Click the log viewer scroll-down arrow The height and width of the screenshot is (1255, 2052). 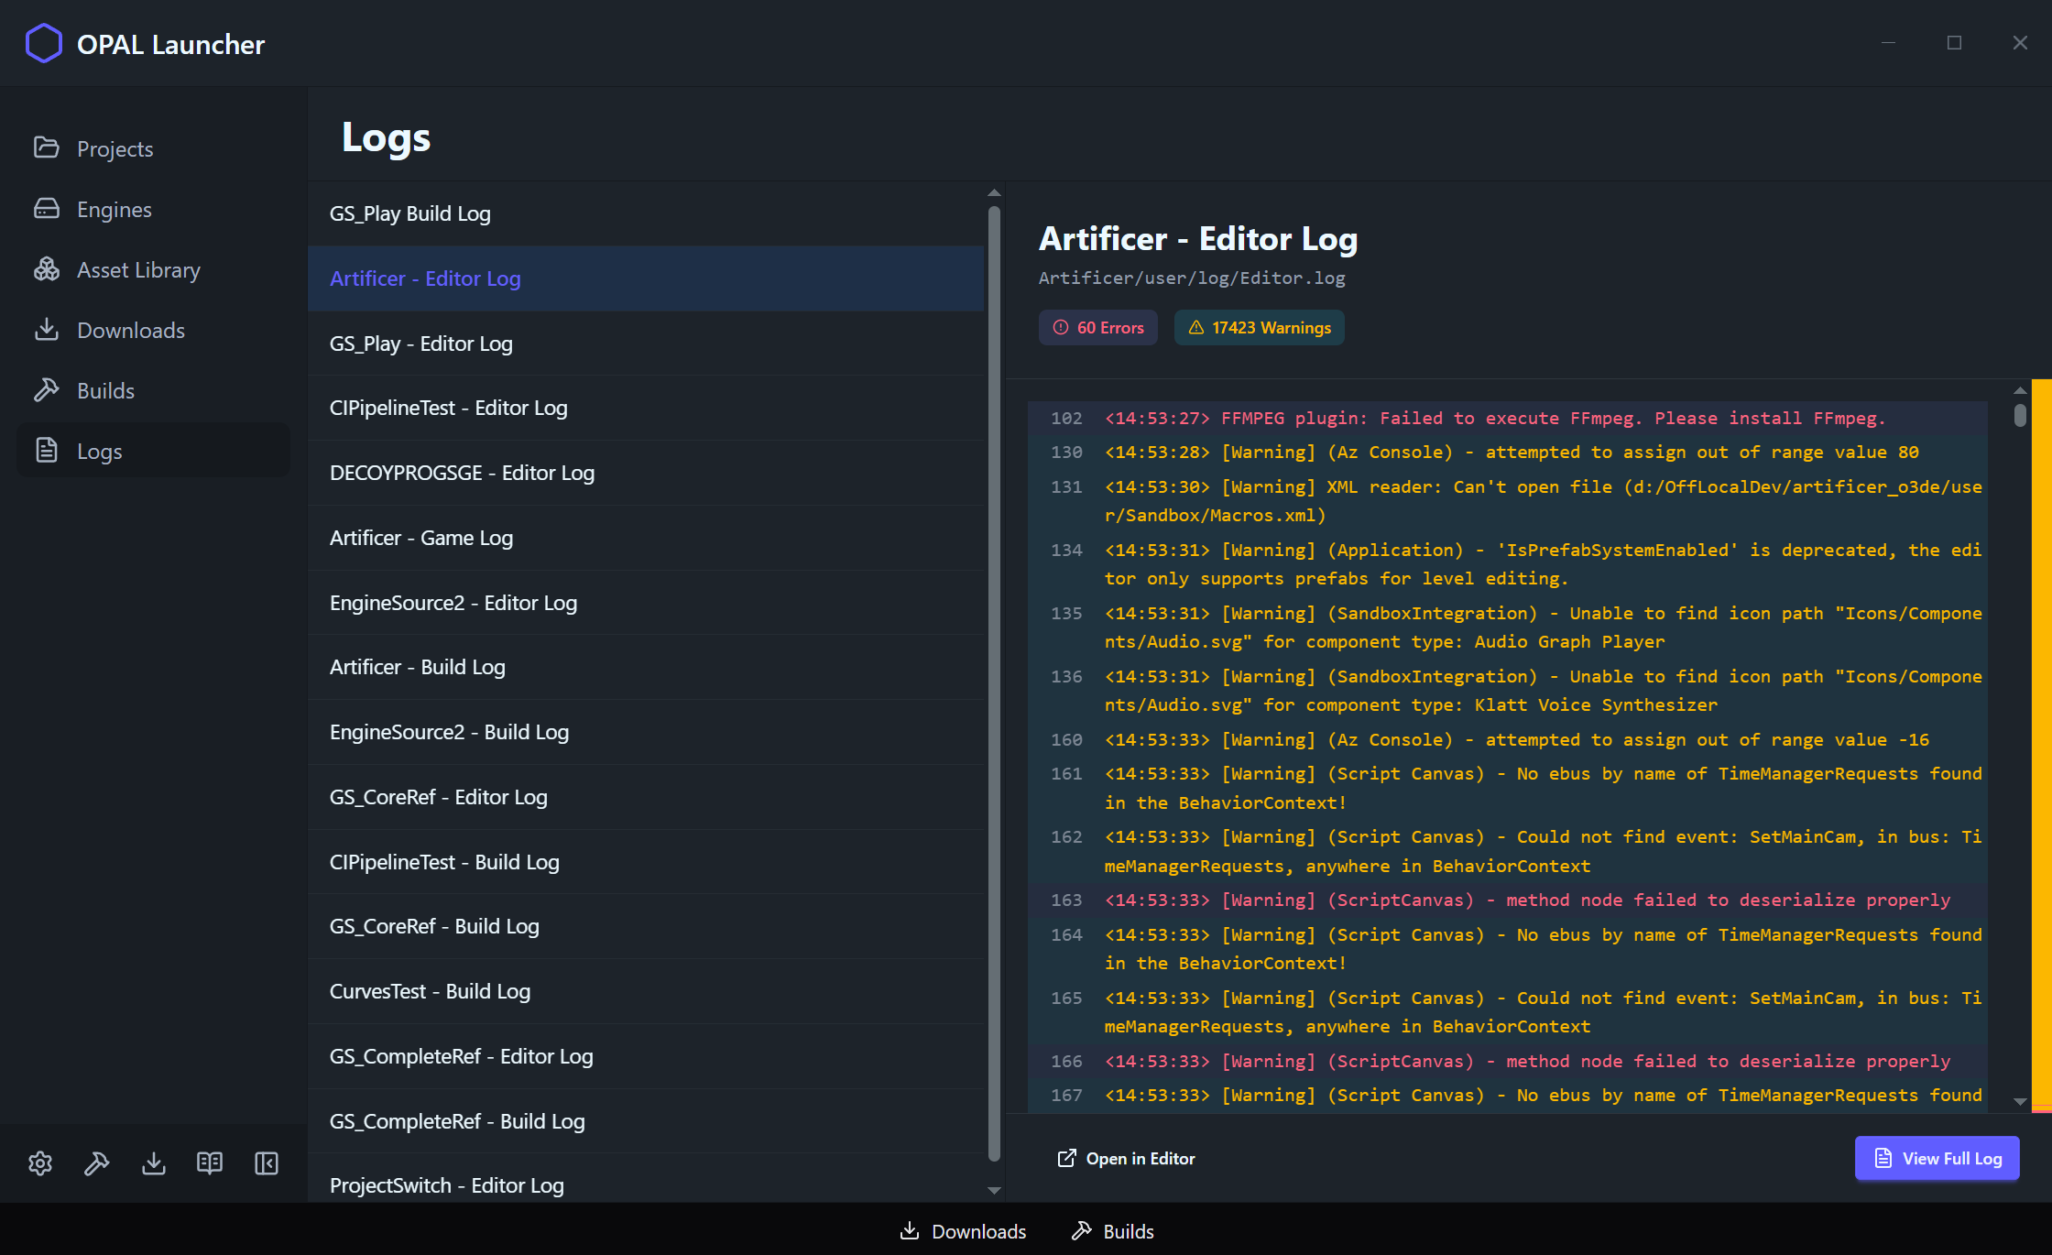2020,1102
